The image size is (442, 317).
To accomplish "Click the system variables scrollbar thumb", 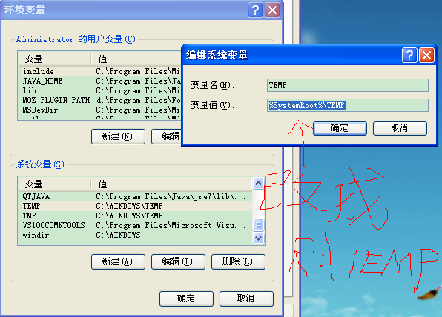I will tap(259, 225).
